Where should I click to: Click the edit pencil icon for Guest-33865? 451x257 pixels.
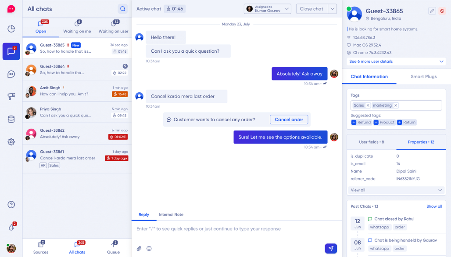click(x=432, y=11)
